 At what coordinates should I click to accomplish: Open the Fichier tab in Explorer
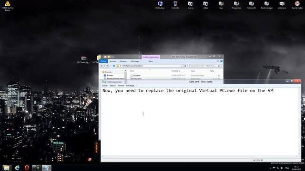tap(103, 61)
